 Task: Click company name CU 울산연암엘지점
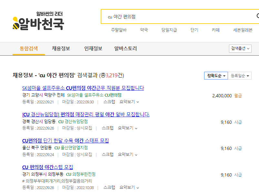tap(71, 148)
